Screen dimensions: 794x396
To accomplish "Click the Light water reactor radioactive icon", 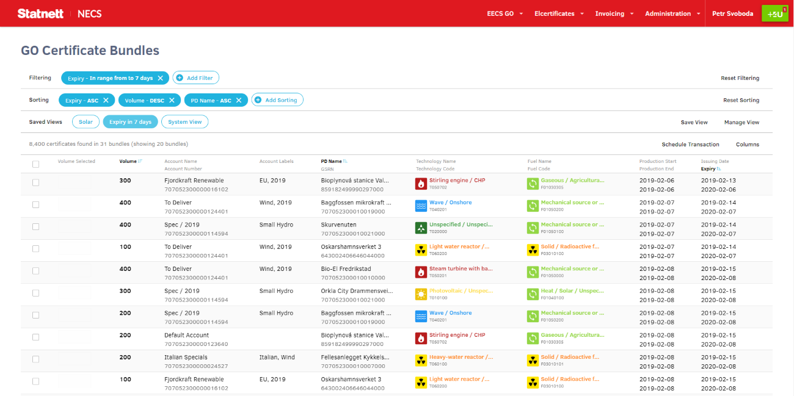I will (x=421, y=250).
